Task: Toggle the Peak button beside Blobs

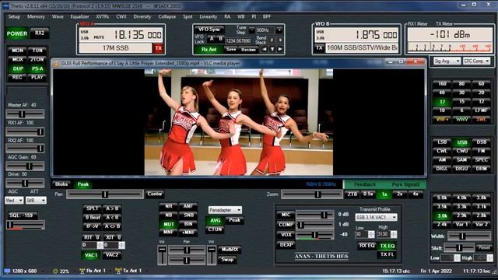Action: pos(83,184)
